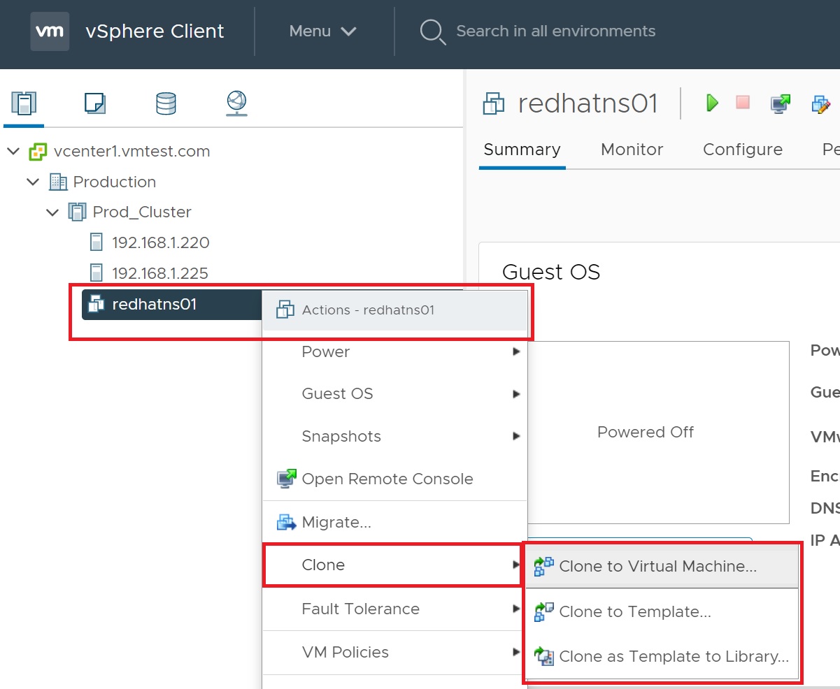Open the Networking inventory icon

click(236, 103)
